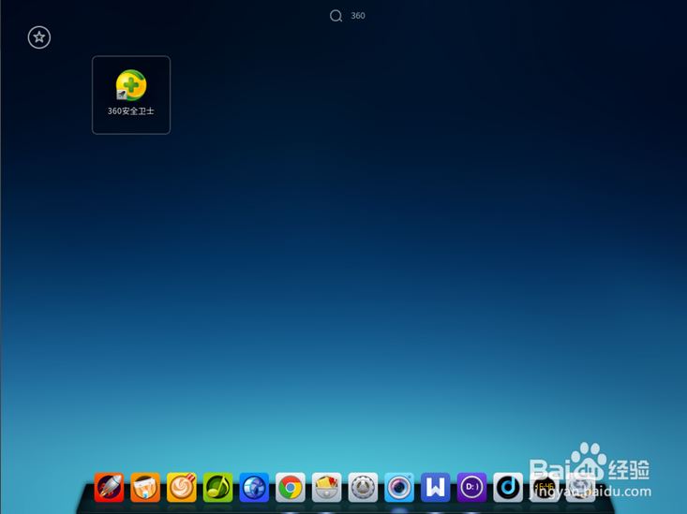687x514 pixels.
Task: Open the WPS Writer W icon
Action: (x=435, y=487)
